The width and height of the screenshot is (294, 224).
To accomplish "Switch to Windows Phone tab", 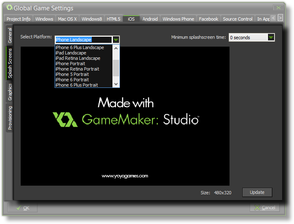I will [x=178, y=19].
